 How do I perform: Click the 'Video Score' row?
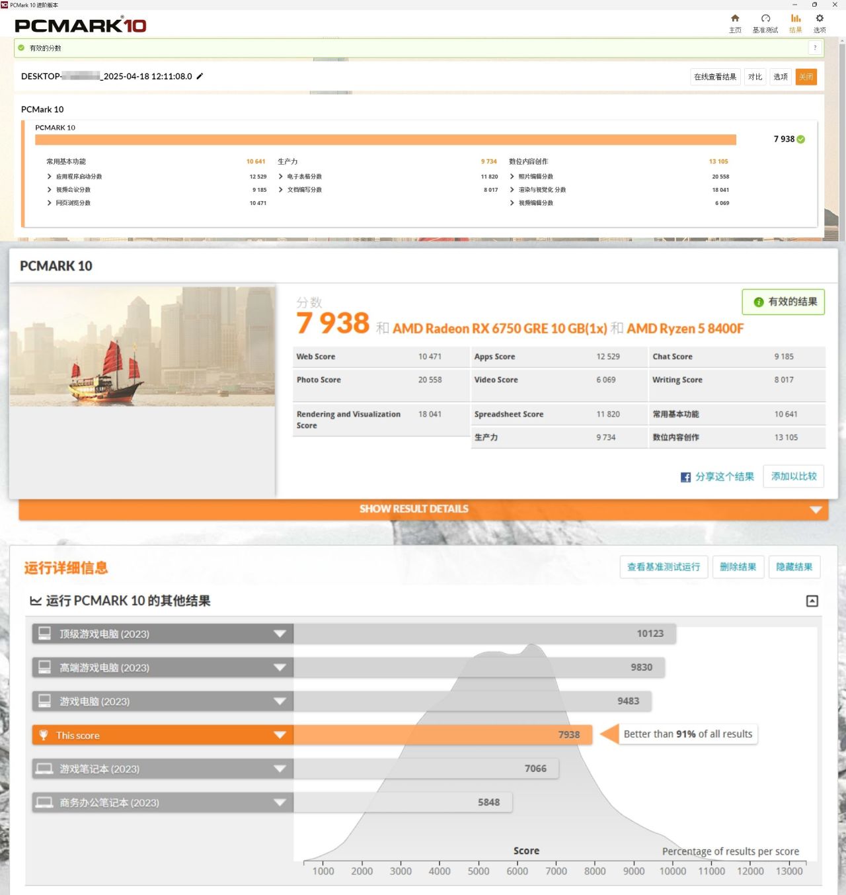(x=558, y=386)
